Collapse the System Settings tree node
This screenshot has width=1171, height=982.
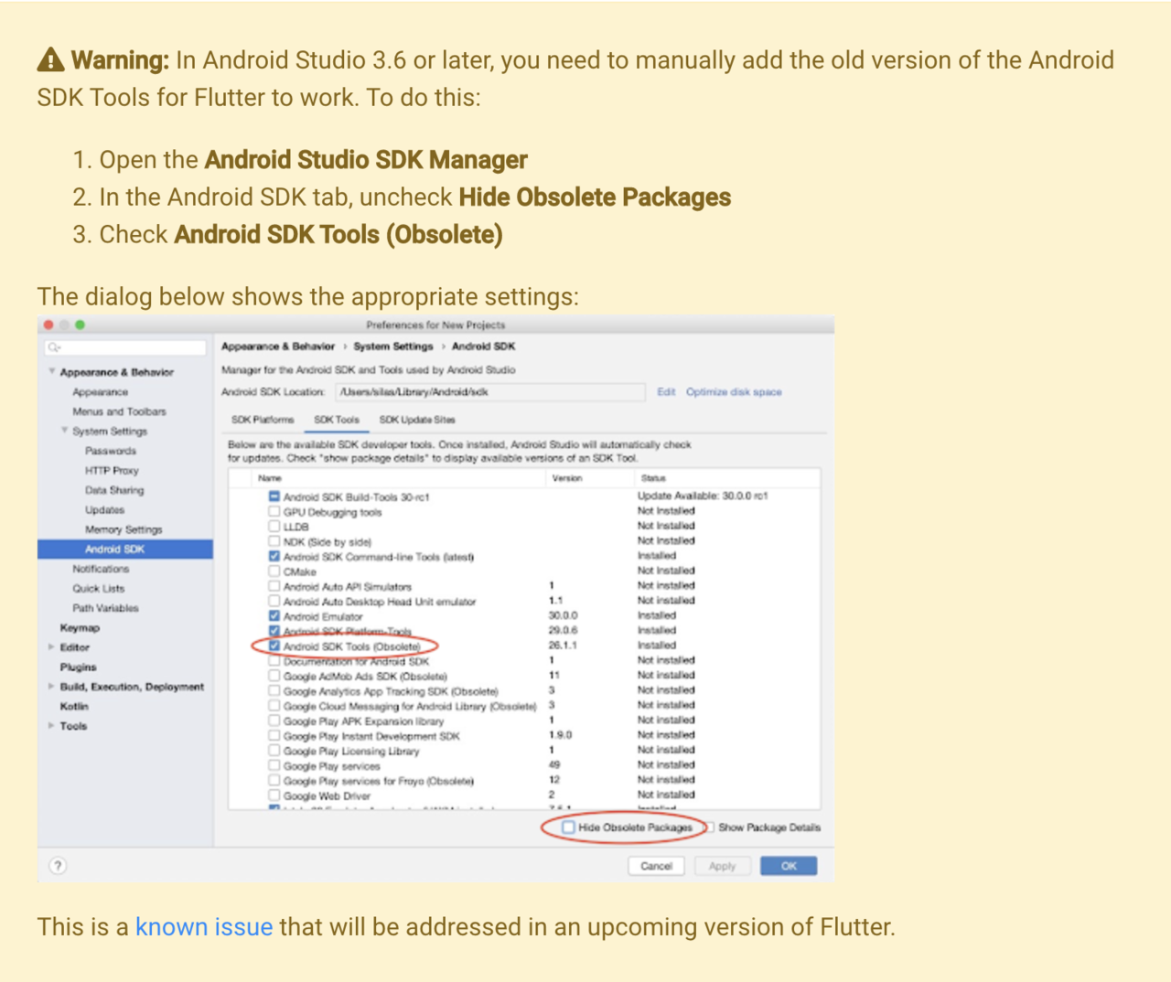tap(64, 431)
